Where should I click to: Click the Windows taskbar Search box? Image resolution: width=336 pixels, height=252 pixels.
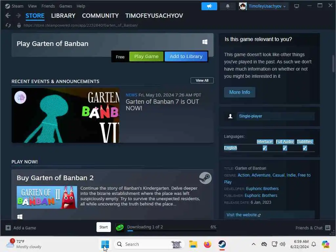[x=149, y=244]
